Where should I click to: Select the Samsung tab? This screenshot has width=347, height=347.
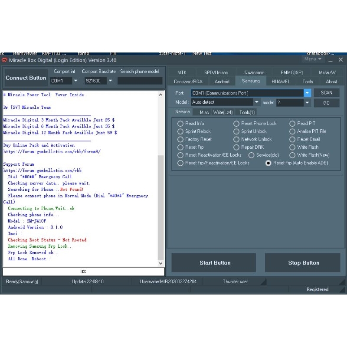pyautogui.click(x=251, y=81)
